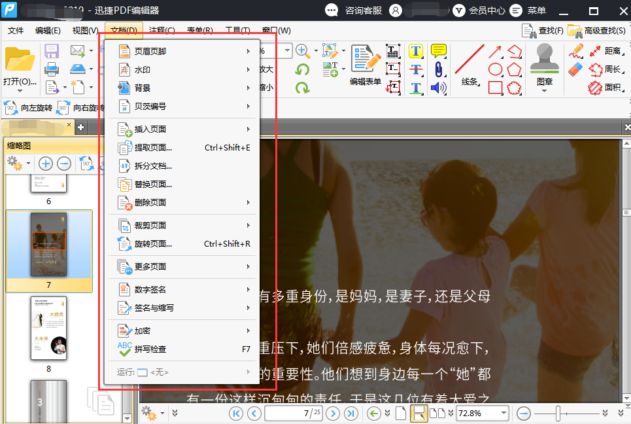The height and width of the screenshot is (424, 631).
Task: Select the 周长 perimeter measure tool
Action: [606, 69]
